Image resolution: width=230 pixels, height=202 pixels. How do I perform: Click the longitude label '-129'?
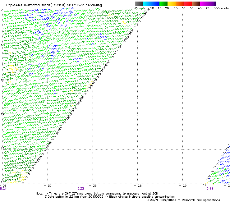[93, 186]
